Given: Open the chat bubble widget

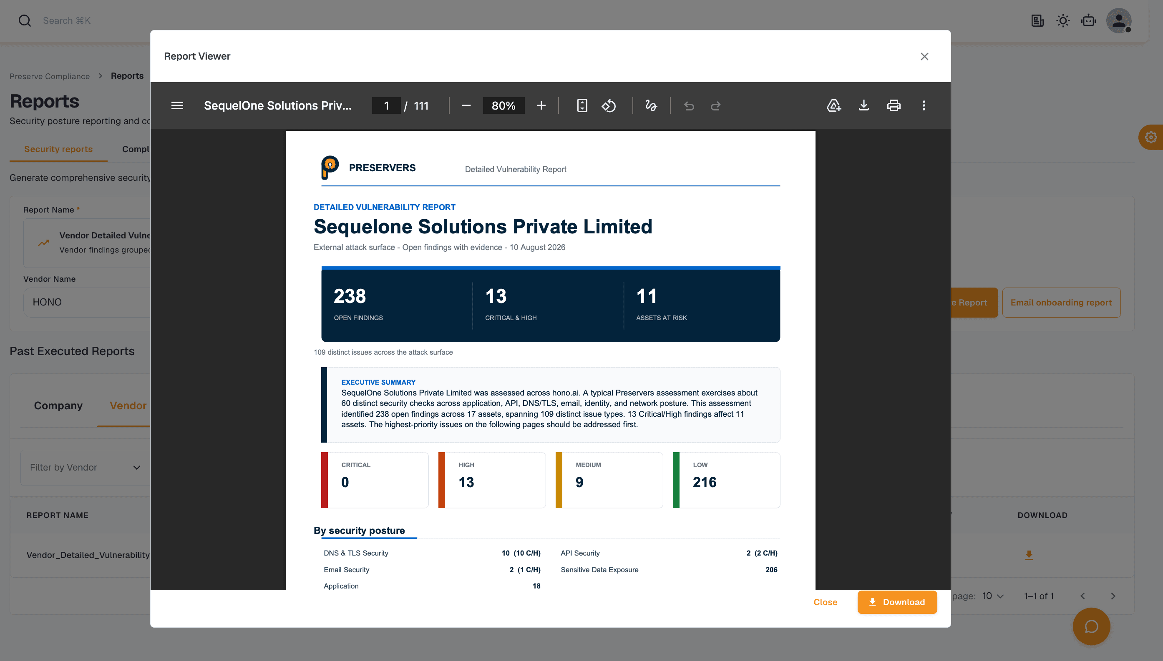Looking at the screenshot, I should click(1091, 626).
